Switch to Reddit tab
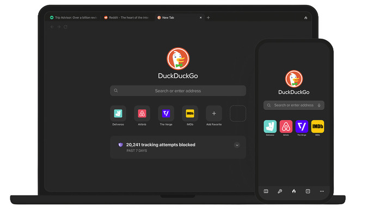379x213 pixels. (x=127, y=17)
